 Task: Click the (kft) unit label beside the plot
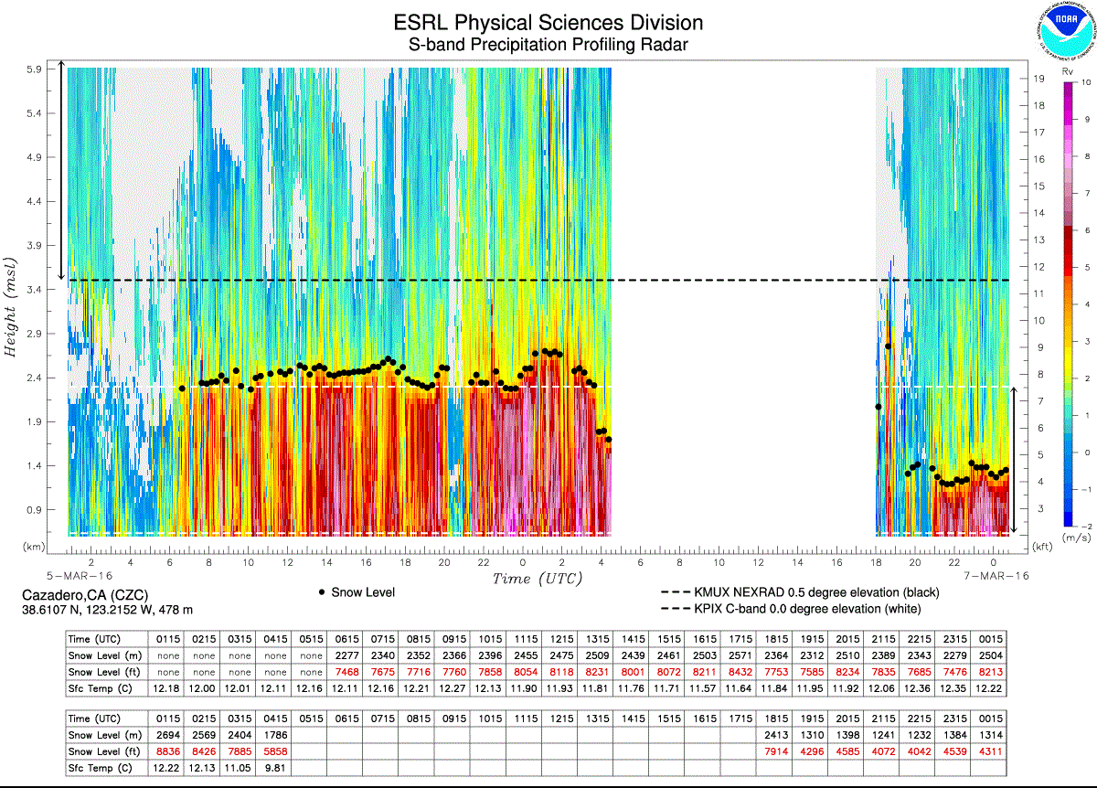point(1041,546)
